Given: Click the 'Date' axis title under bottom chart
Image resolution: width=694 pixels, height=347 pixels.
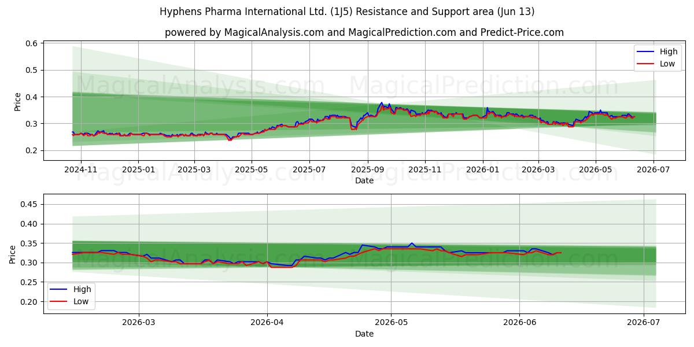Looking at the screenshot, I should coord(364,334).
